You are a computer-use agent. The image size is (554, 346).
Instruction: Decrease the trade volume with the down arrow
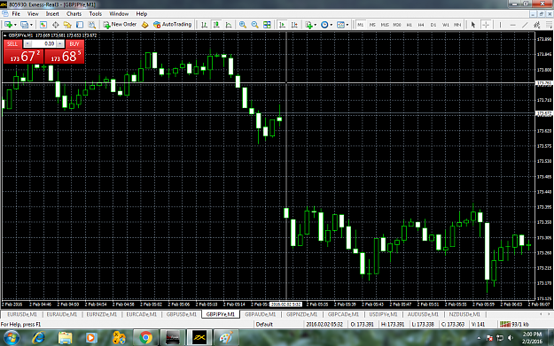click(27, 43)
